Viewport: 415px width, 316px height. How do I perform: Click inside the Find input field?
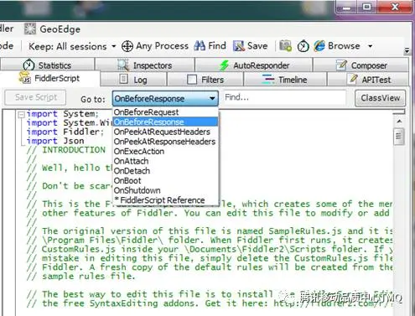click(284, 97)
